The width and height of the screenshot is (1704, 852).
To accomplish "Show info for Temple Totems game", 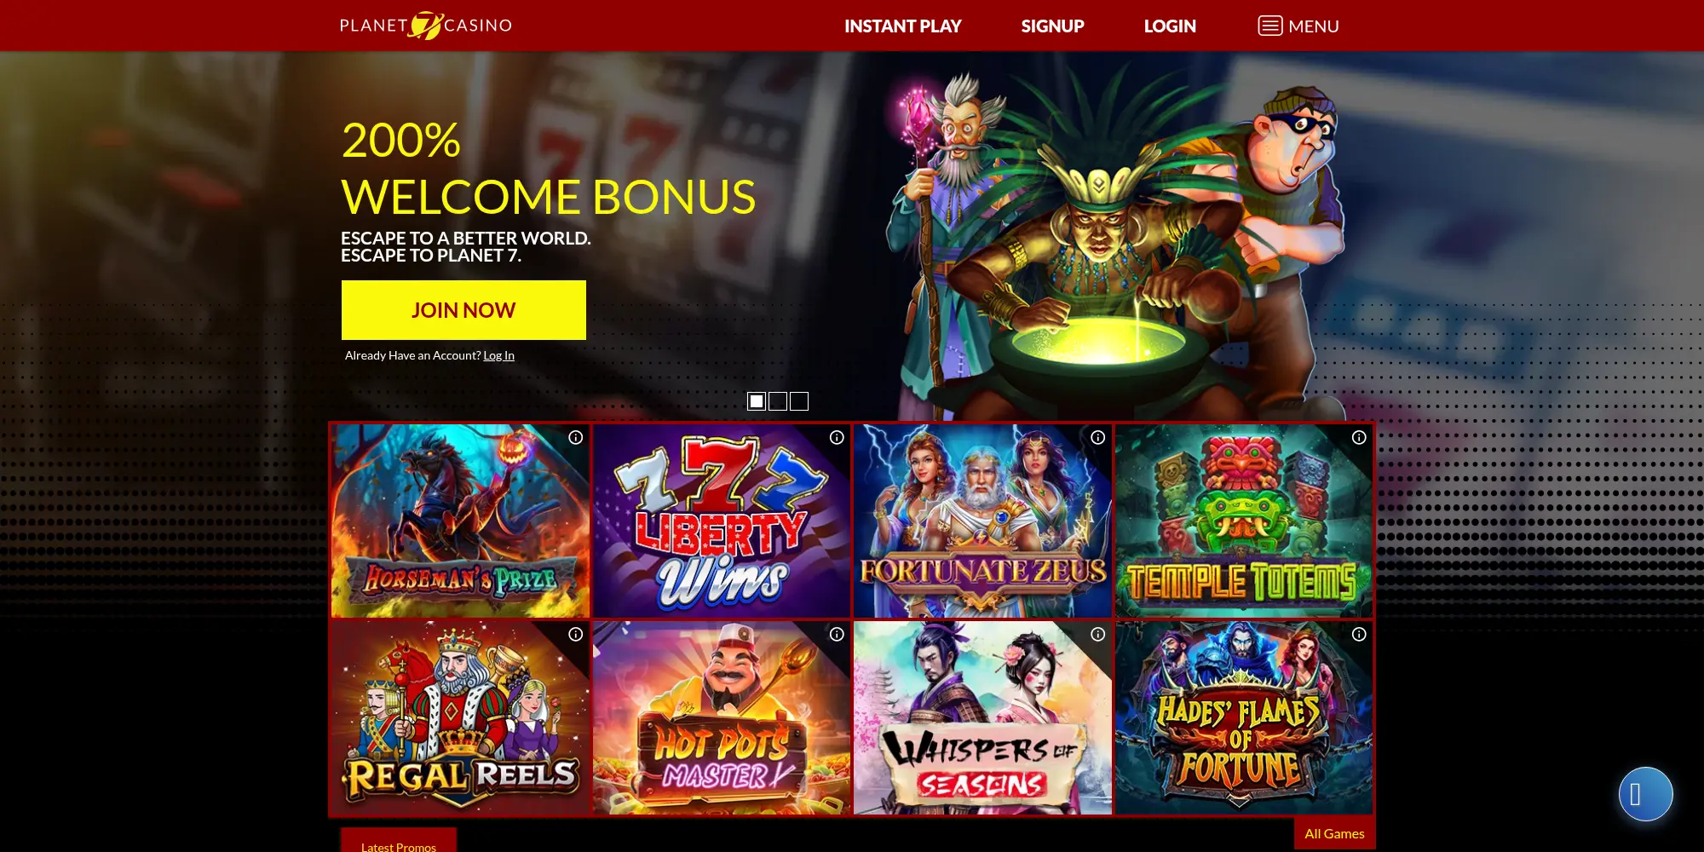I will (1359, 437).
